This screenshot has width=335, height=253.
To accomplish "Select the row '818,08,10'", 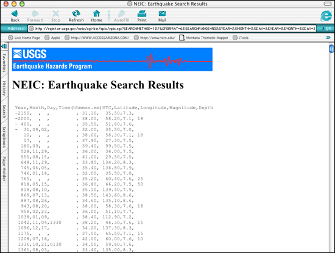I will click(77, 190).
